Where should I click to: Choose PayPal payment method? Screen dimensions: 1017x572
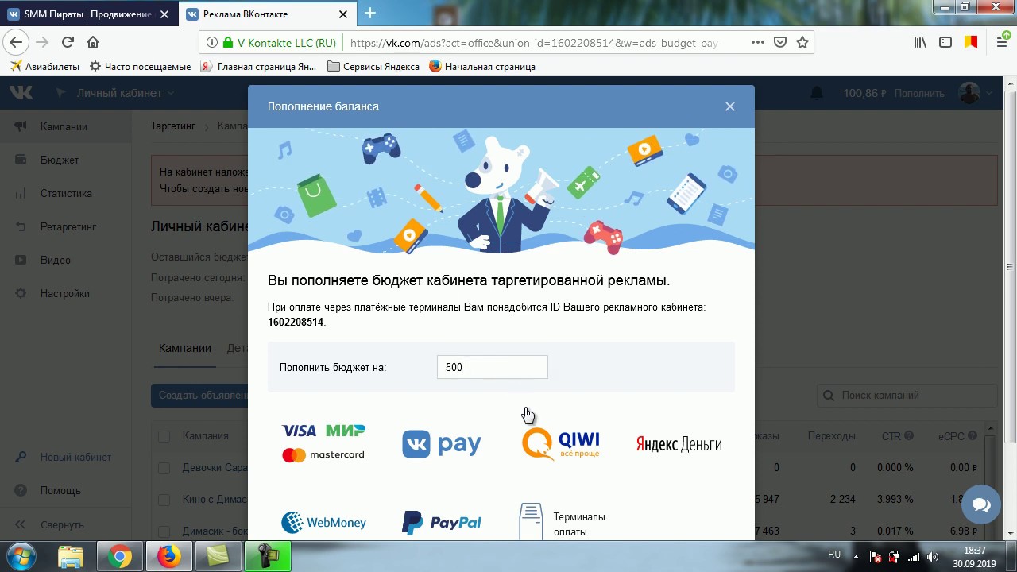click(442, 523)
